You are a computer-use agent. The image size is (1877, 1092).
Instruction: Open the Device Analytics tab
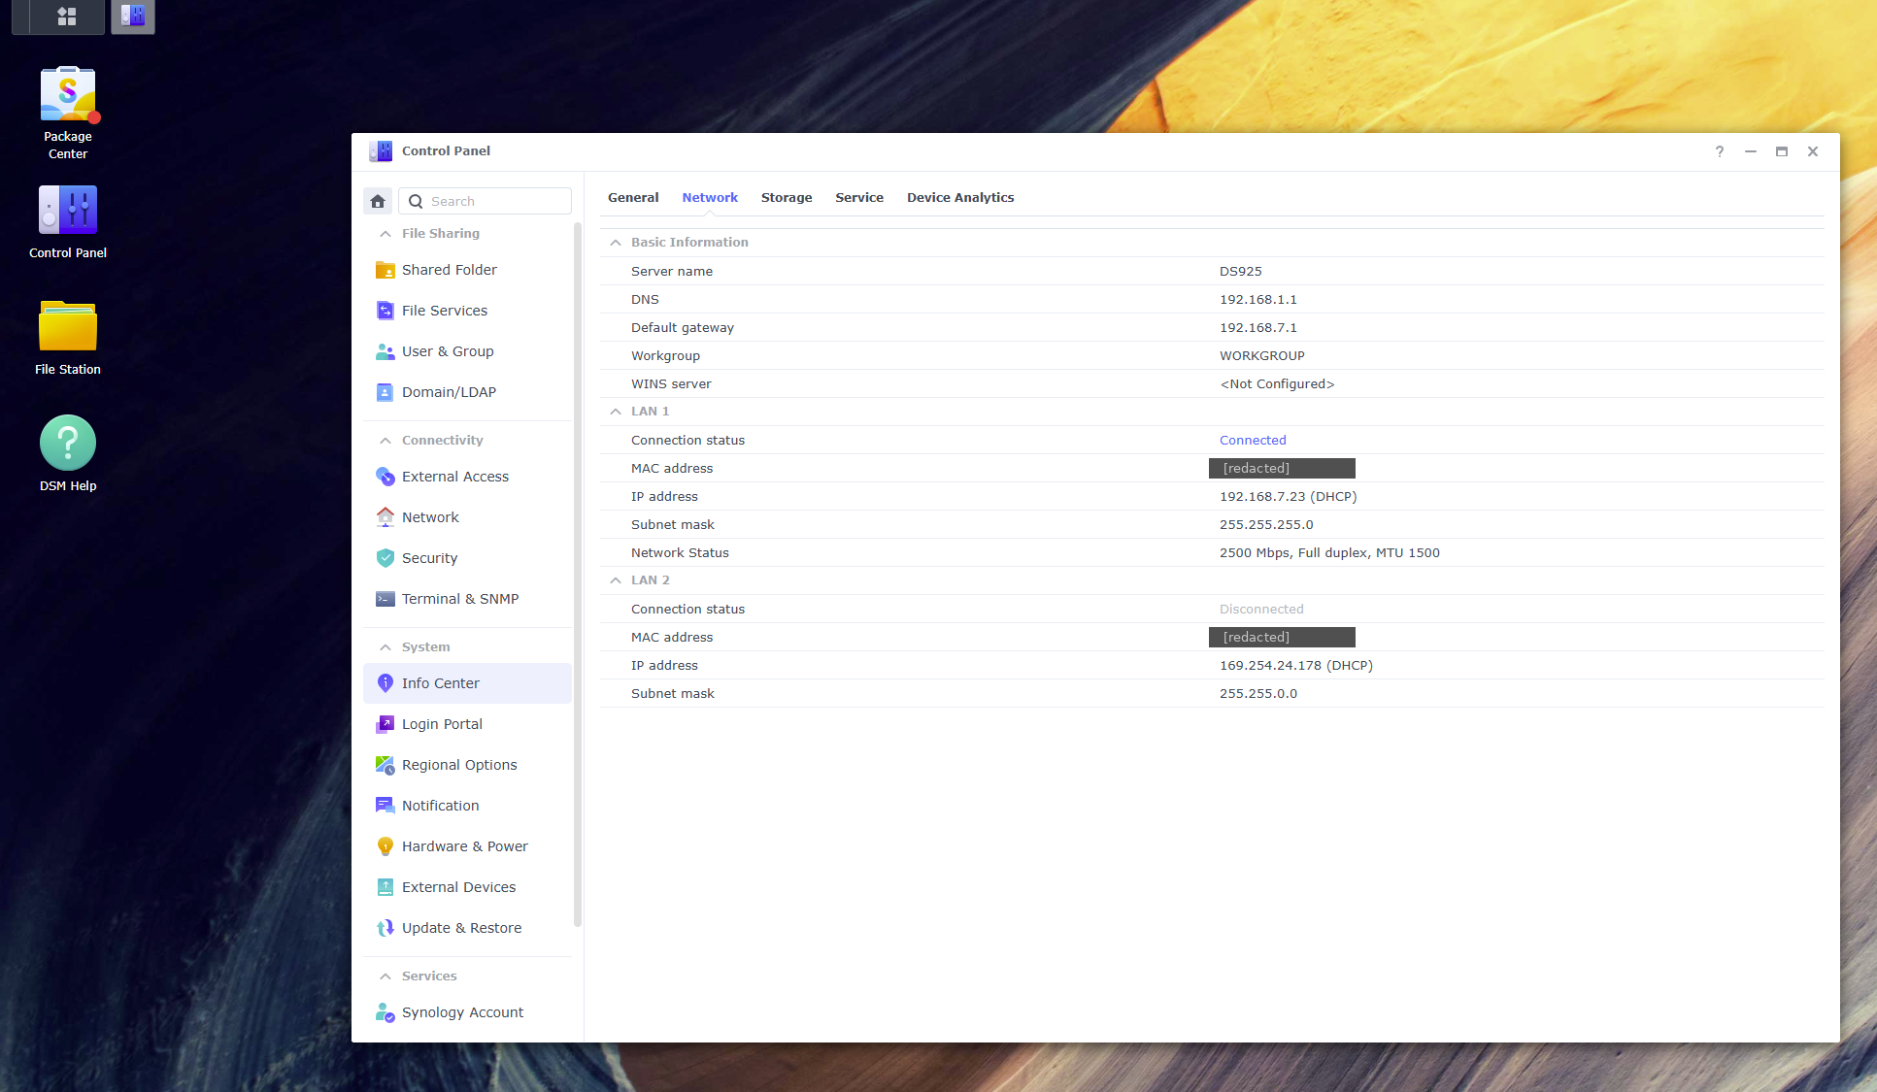(959, 197)
